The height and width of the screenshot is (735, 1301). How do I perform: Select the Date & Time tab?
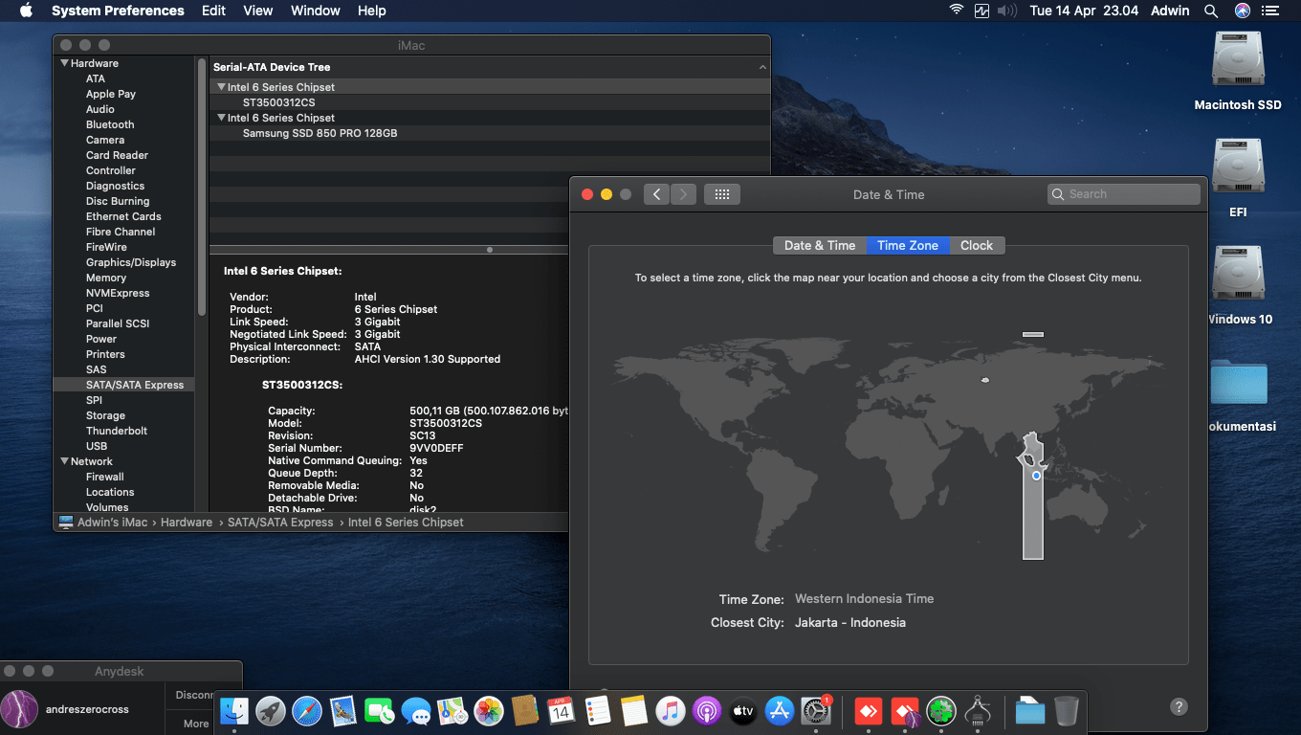click(819, 246)
